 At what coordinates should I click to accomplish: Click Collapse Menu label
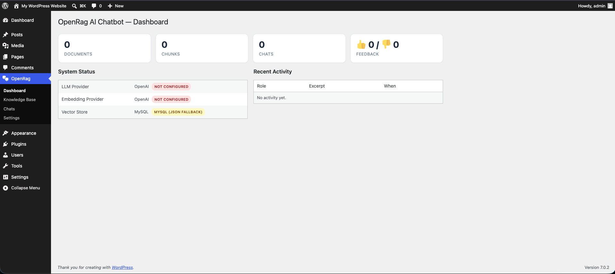click(x=26, y=188)
